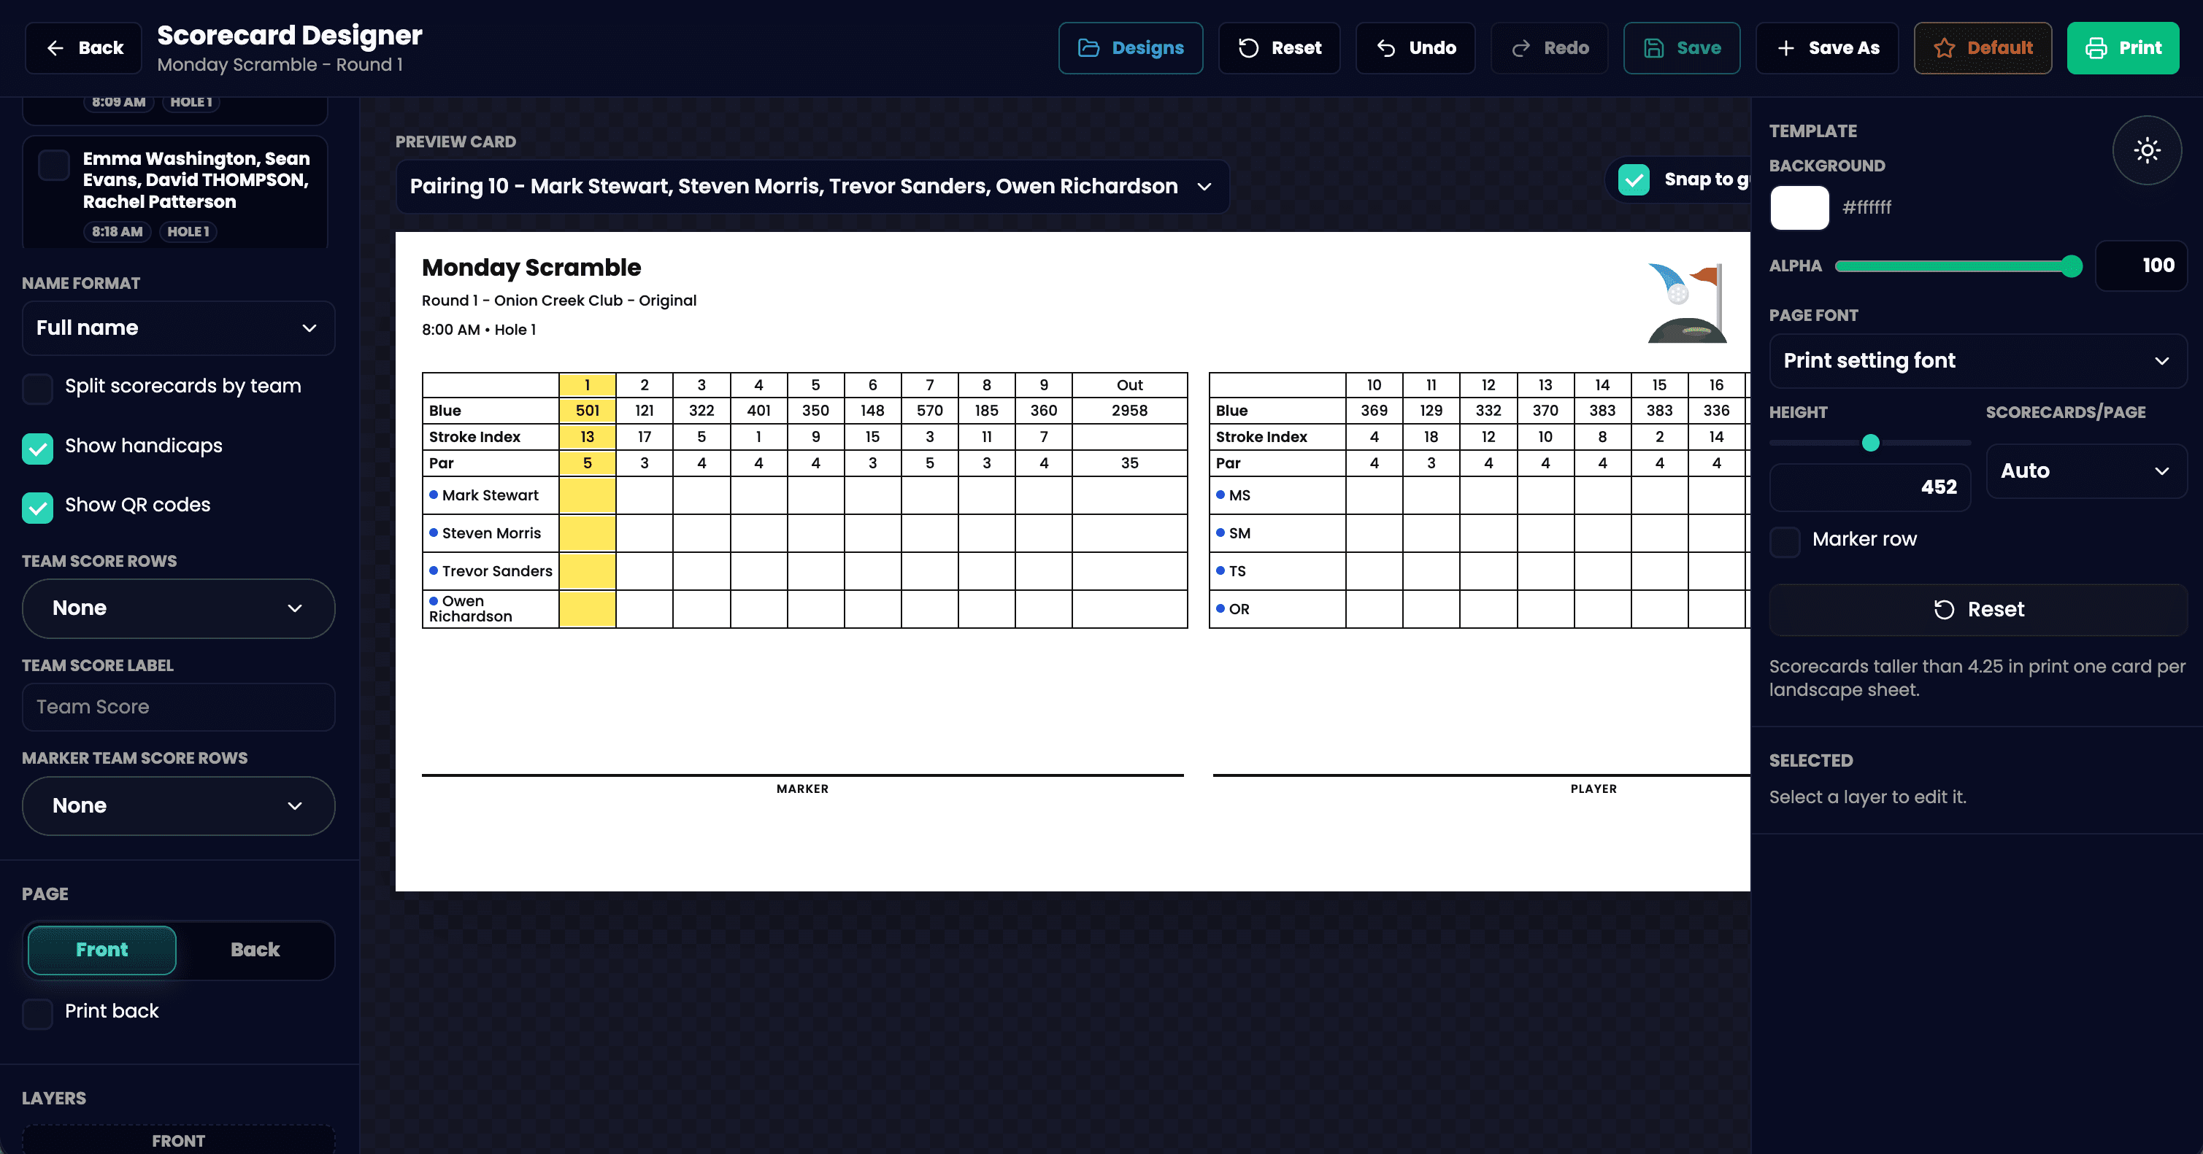The height and width of the screenshot is (1154, 2203).
Task: Click the circular arrow icon on the toolbar Reset
Action: click(x=1249, y=48)
